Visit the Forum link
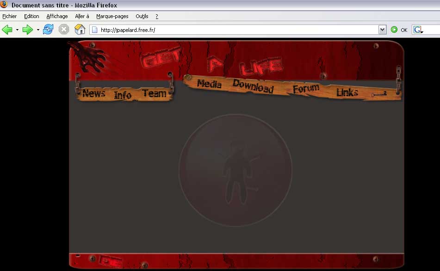Viewport: 440px width, 271px height. pyautogui.click(x=306, y=88)
